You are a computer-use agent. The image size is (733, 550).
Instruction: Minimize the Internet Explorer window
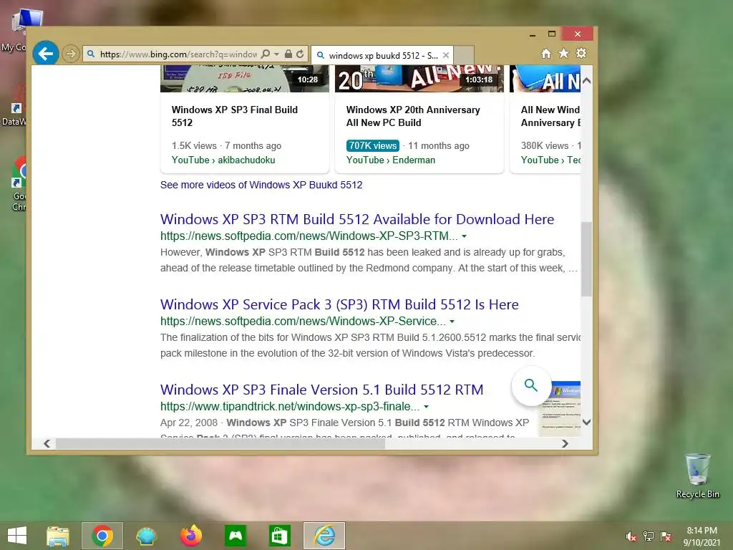click(532, 34)
